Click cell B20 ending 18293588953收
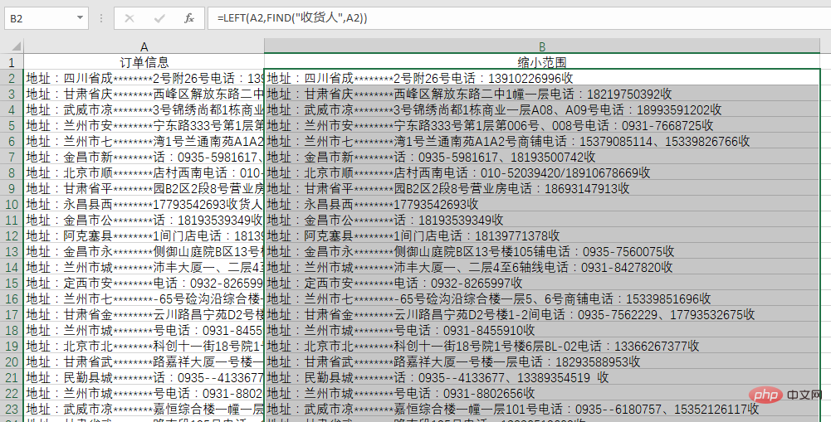This screenshot has height=422, width=831. pyautogui.click(x=541, y=361)
